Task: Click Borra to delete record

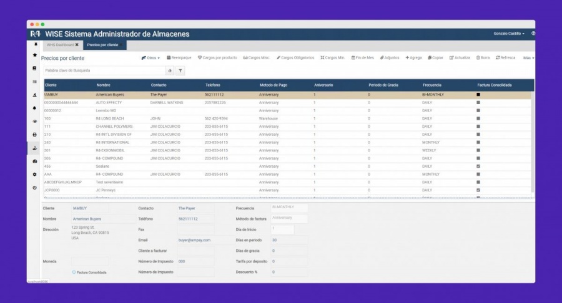Action: (483, 57)
